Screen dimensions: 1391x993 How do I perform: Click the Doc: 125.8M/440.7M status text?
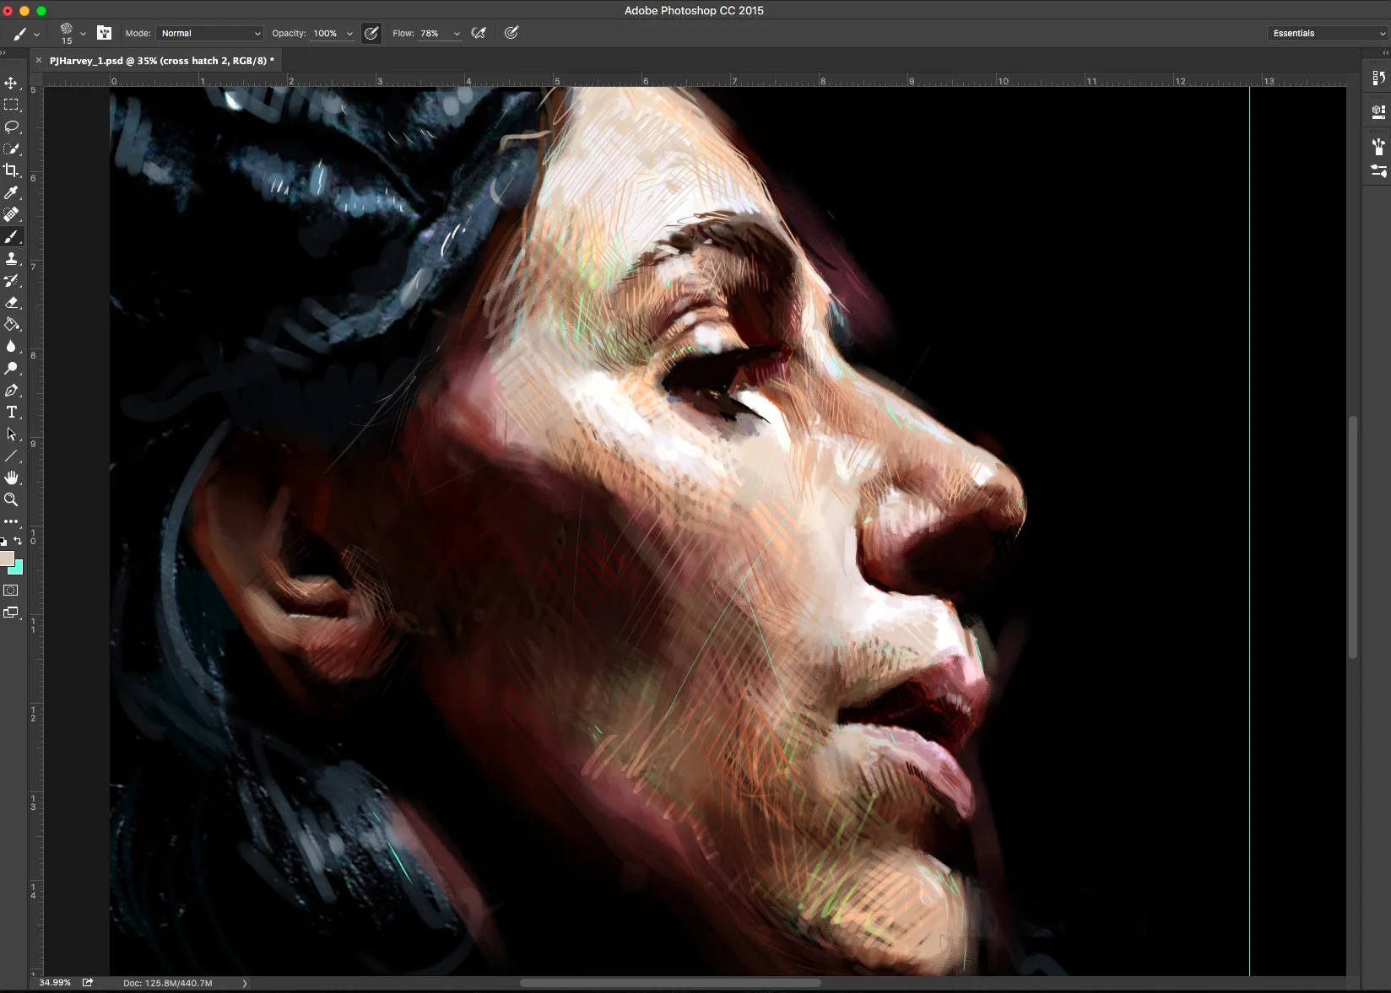click(168, 983)
